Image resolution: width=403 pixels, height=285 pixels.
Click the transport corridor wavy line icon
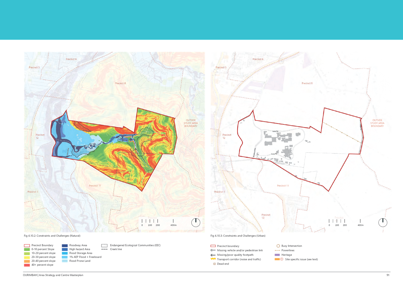click(x=213, y=259)
